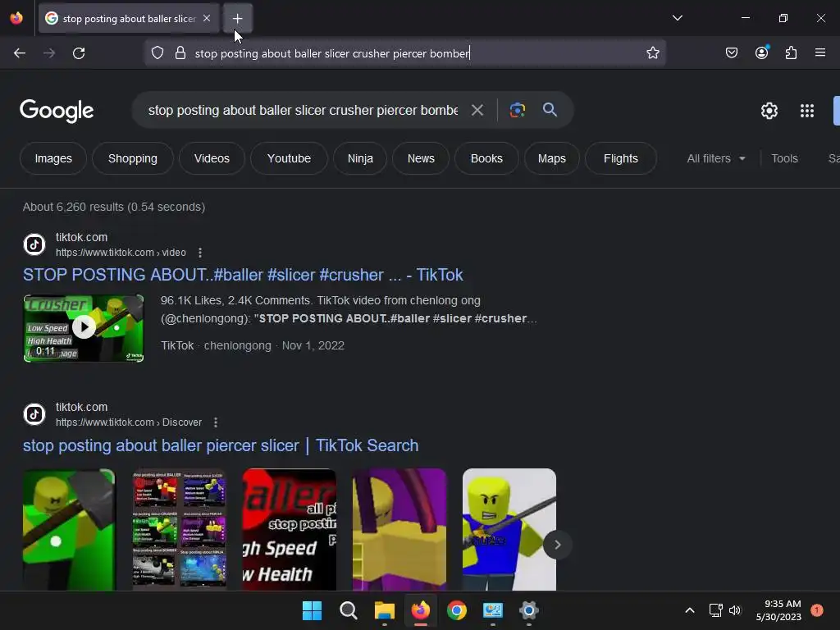
Task: List all tabs dropdown arrow
Action: coord(677,18)
